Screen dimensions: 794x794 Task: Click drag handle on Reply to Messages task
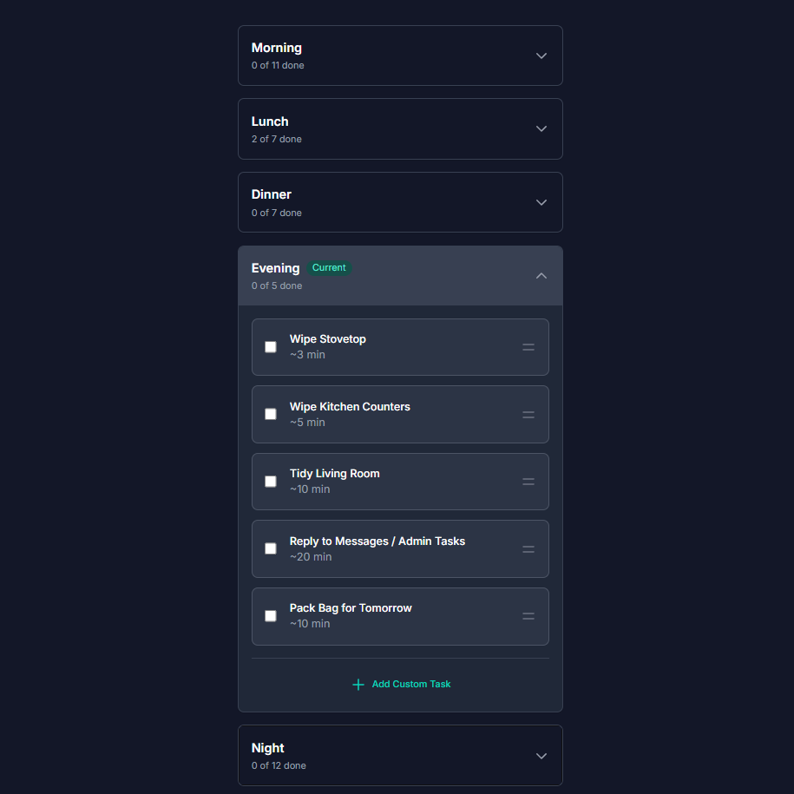tap(528, 549)
